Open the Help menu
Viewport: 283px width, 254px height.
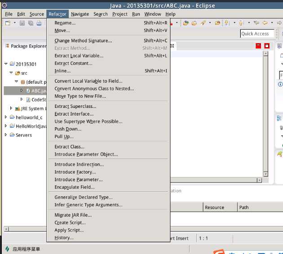[170, 14]
